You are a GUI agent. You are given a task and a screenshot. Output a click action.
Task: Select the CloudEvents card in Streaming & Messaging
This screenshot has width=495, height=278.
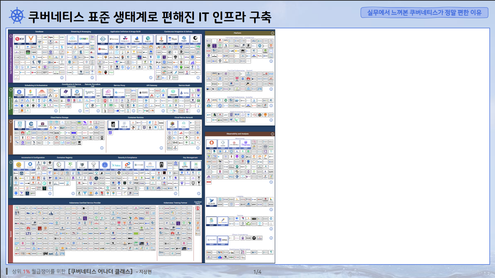coord(72,40)
